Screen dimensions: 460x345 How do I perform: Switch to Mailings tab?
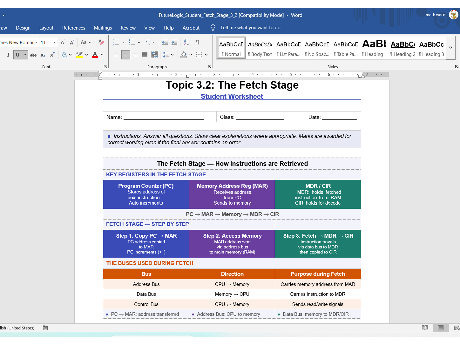coord(103,28)
